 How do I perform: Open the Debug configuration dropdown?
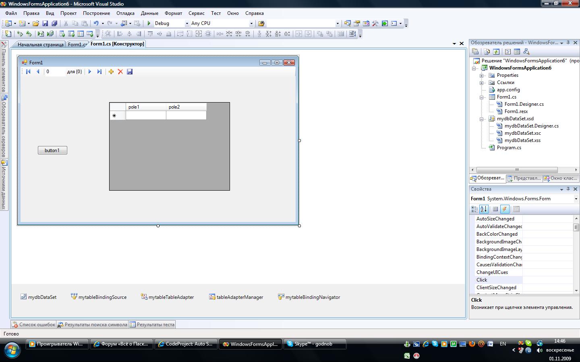pyautogui.click(x=187, y=23)
